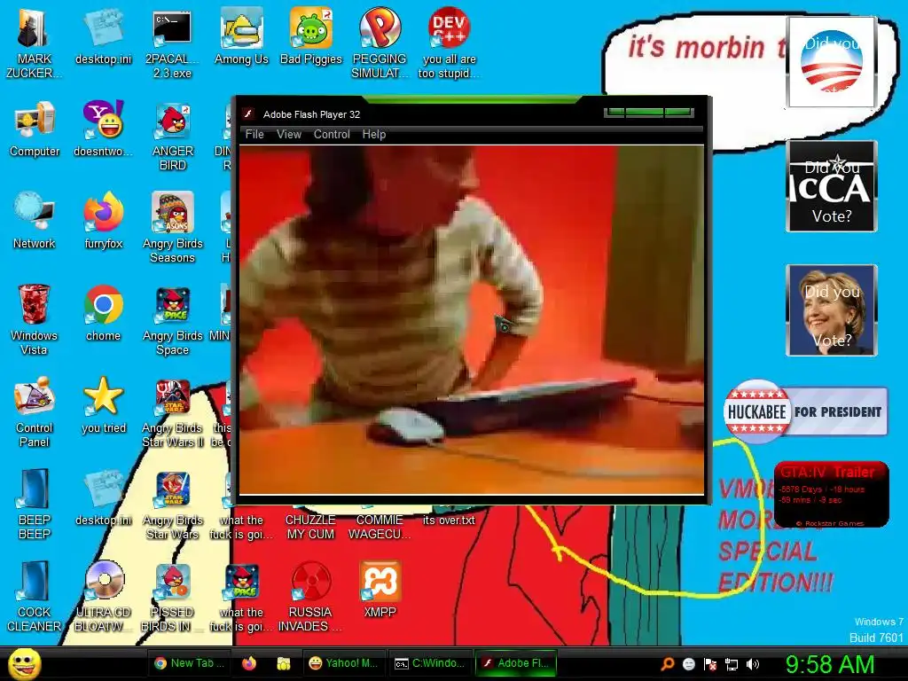The image size is (908, 681).
Task: Open the DEV C++ shortcut
Action: click(x=449, y=43)
